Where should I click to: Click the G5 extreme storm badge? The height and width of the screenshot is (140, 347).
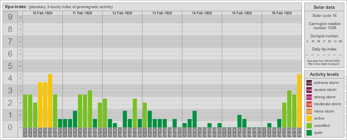[309, 83]
